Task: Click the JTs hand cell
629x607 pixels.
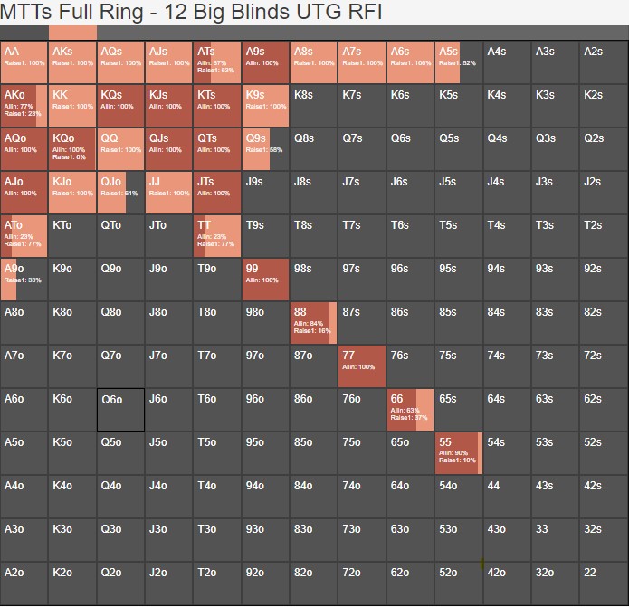Action: click(x=217, y=193)
